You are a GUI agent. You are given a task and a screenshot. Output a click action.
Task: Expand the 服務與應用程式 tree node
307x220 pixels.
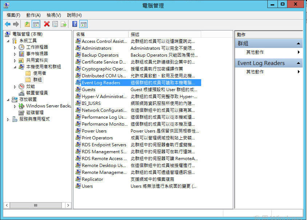[8, 119]
